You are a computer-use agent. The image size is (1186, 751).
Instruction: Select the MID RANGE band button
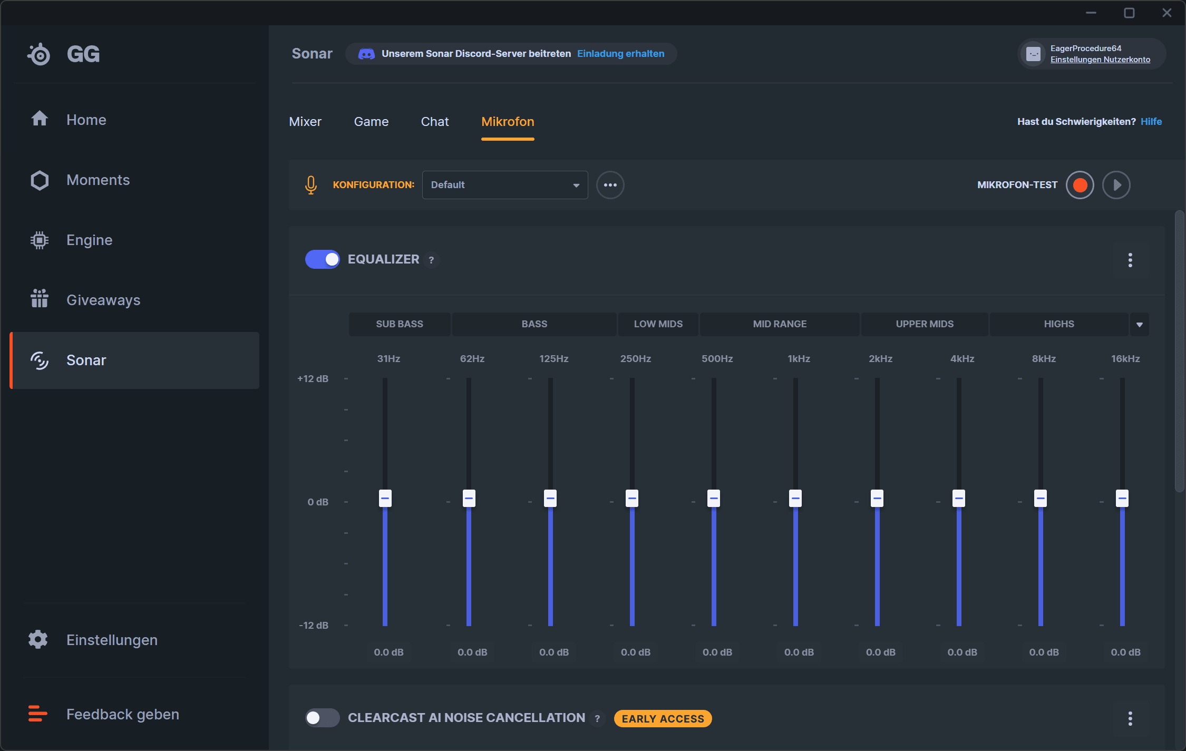(x=780, y=324)
